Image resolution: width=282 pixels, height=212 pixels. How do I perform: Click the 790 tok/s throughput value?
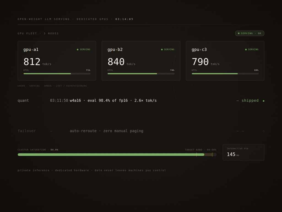pos(205,62)
